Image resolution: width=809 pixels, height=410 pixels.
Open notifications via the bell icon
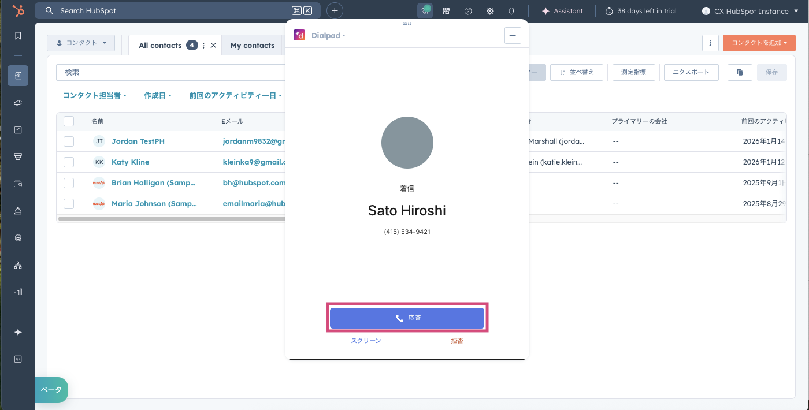pos(511,10)
